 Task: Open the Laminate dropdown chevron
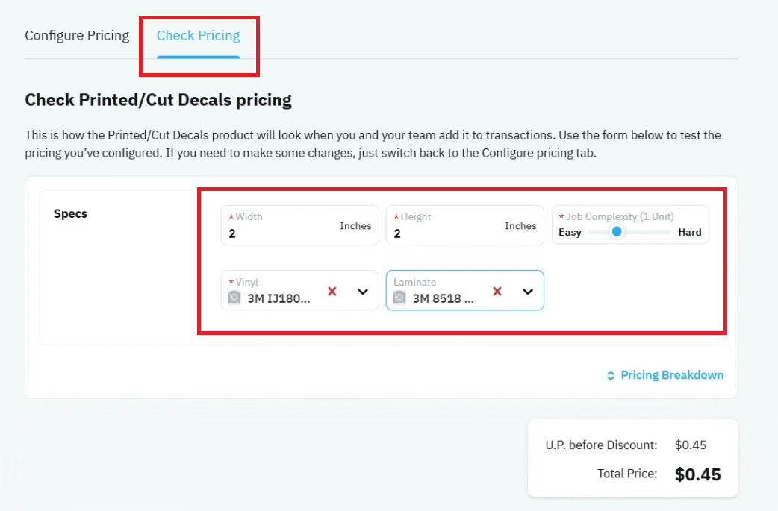(x=528, y=292)
